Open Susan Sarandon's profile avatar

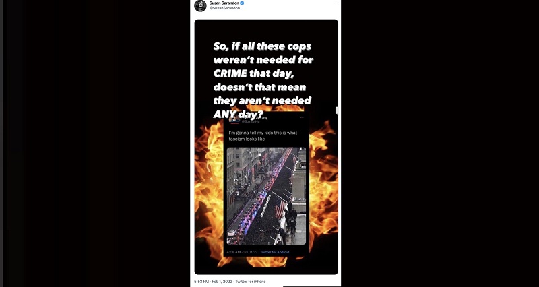[200, 6]
